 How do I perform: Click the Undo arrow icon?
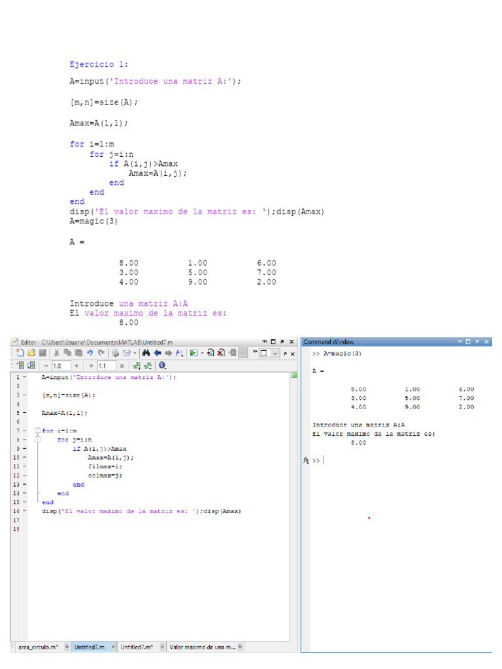(x=89, y=353)
